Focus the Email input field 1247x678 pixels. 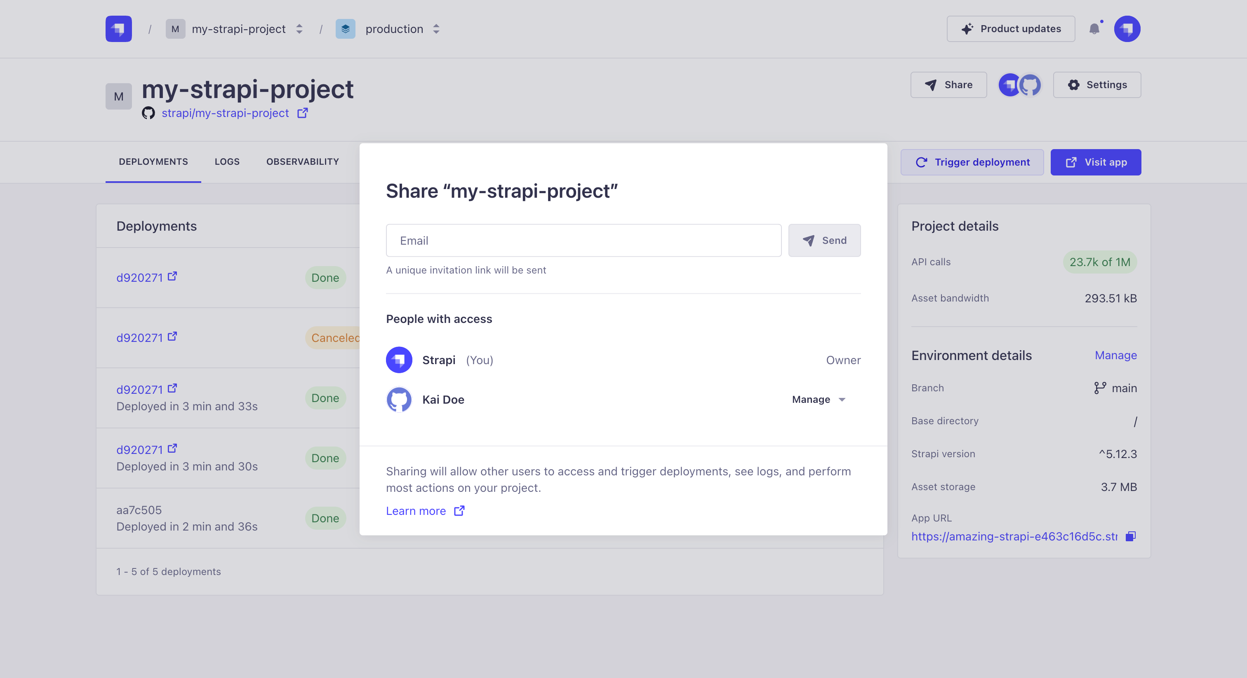pos(584,241)
